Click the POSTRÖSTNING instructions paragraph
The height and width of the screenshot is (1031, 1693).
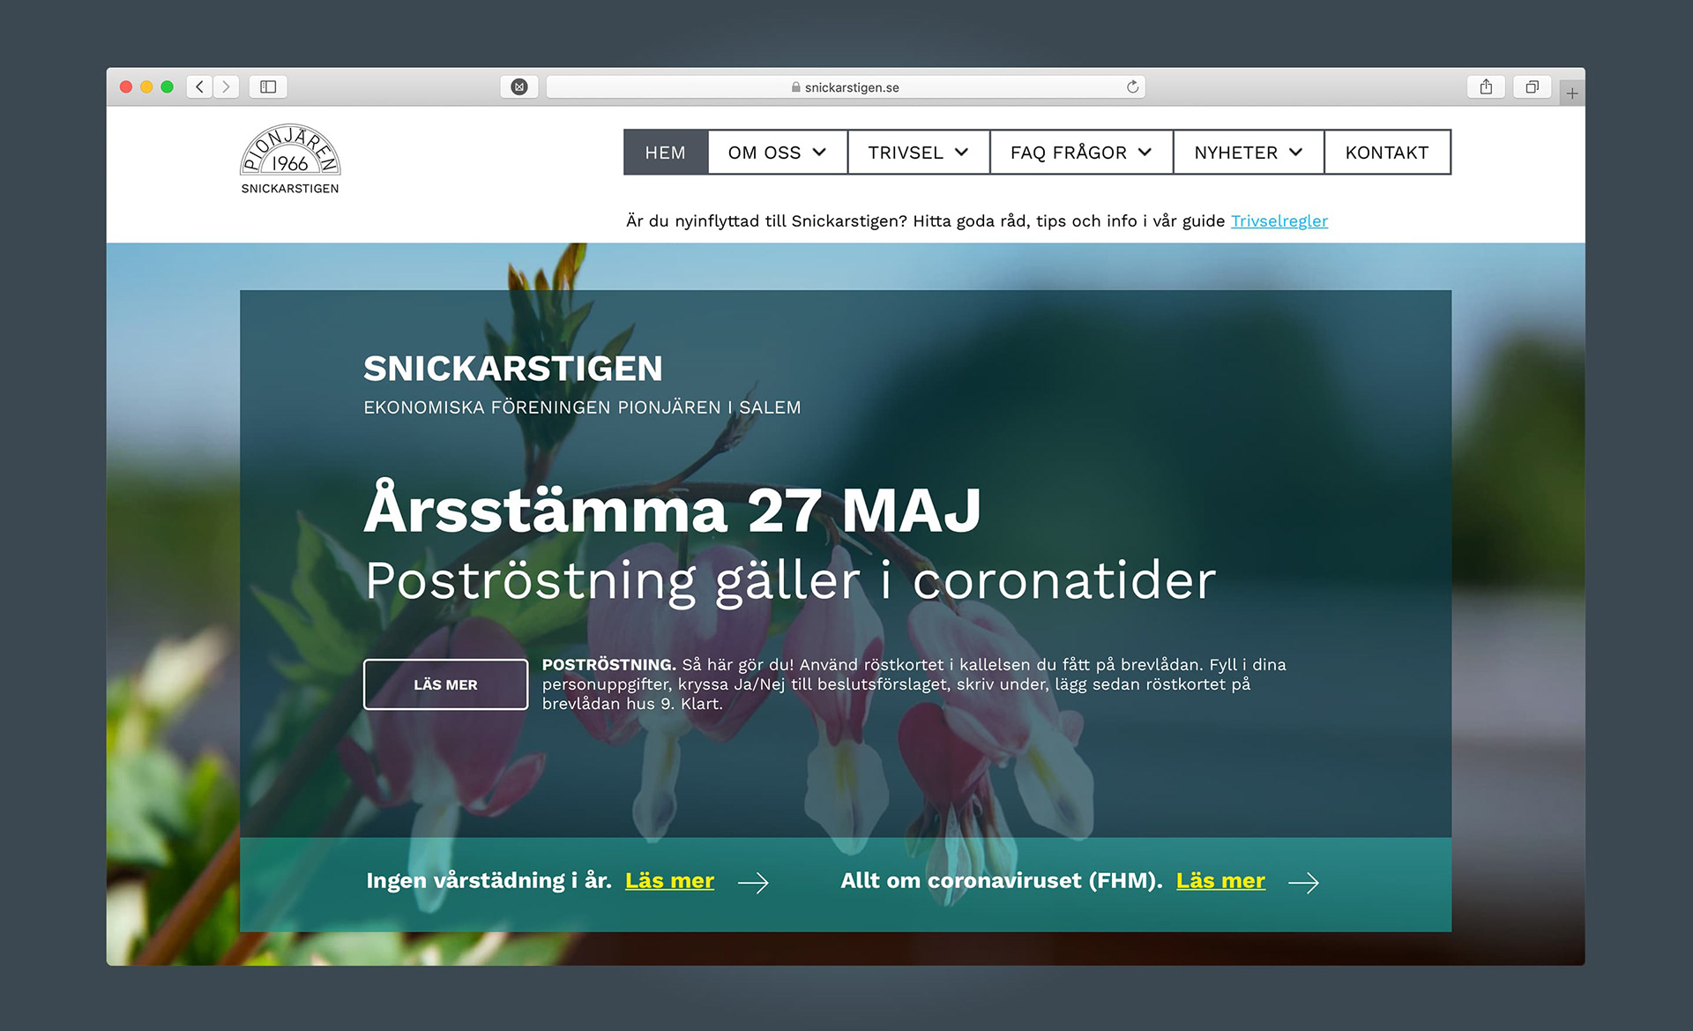click(914, 684)
